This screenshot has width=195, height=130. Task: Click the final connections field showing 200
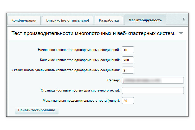128,60
